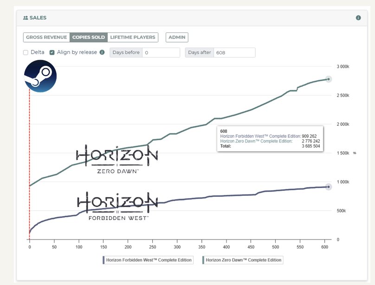The image size is (375, 285).
Task: Select Zero Dawn end data point
Action: 329,79
